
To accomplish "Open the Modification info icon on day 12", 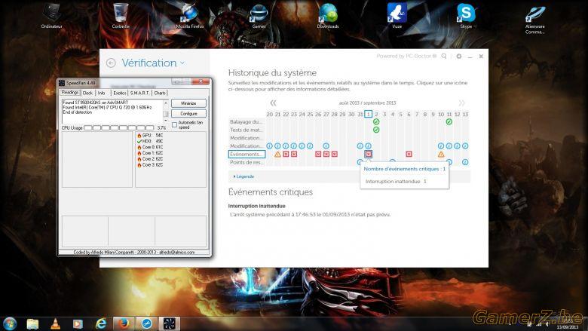I will pos(457,146).
